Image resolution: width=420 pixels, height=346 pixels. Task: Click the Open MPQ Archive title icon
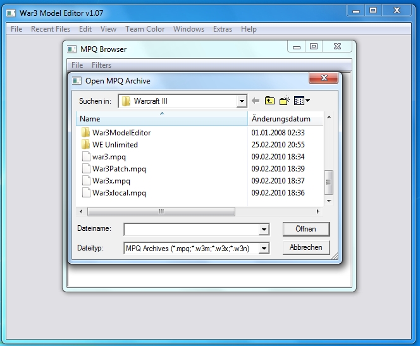click(77, 81)
